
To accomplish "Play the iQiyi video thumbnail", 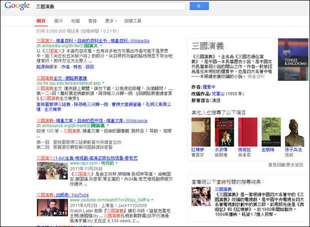I will pos(52,171).
